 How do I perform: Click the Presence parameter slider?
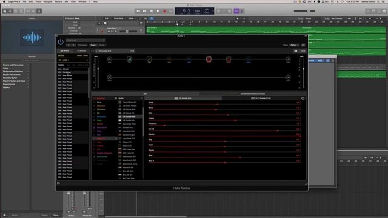coord(224,125)
